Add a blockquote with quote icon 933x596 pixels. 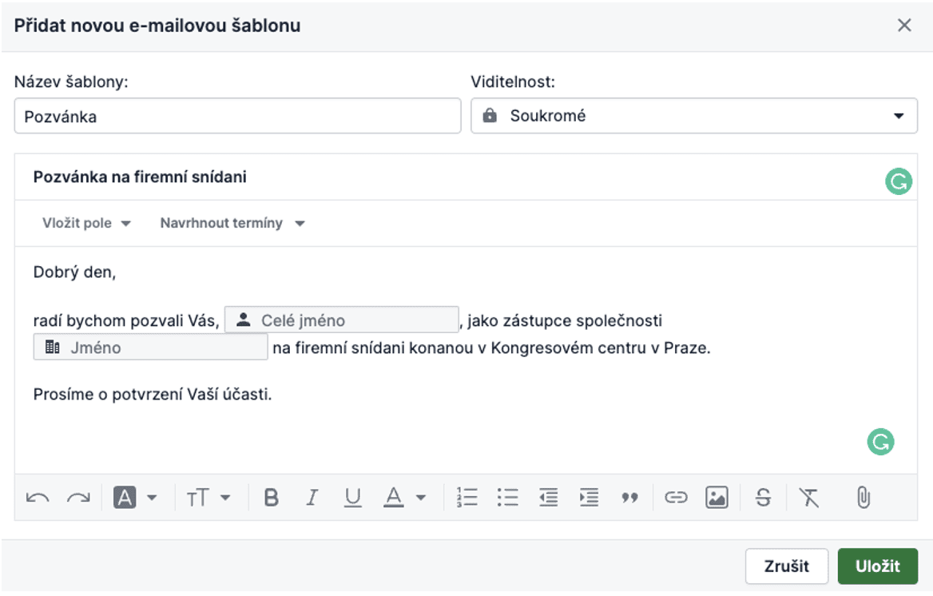click(x=630, y=498)
